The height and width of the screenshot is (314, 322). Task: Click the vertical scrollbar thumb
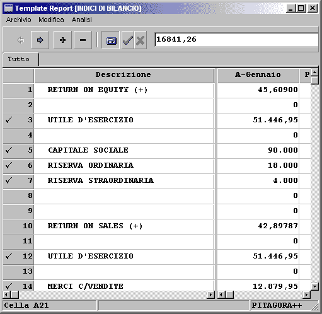314,81
